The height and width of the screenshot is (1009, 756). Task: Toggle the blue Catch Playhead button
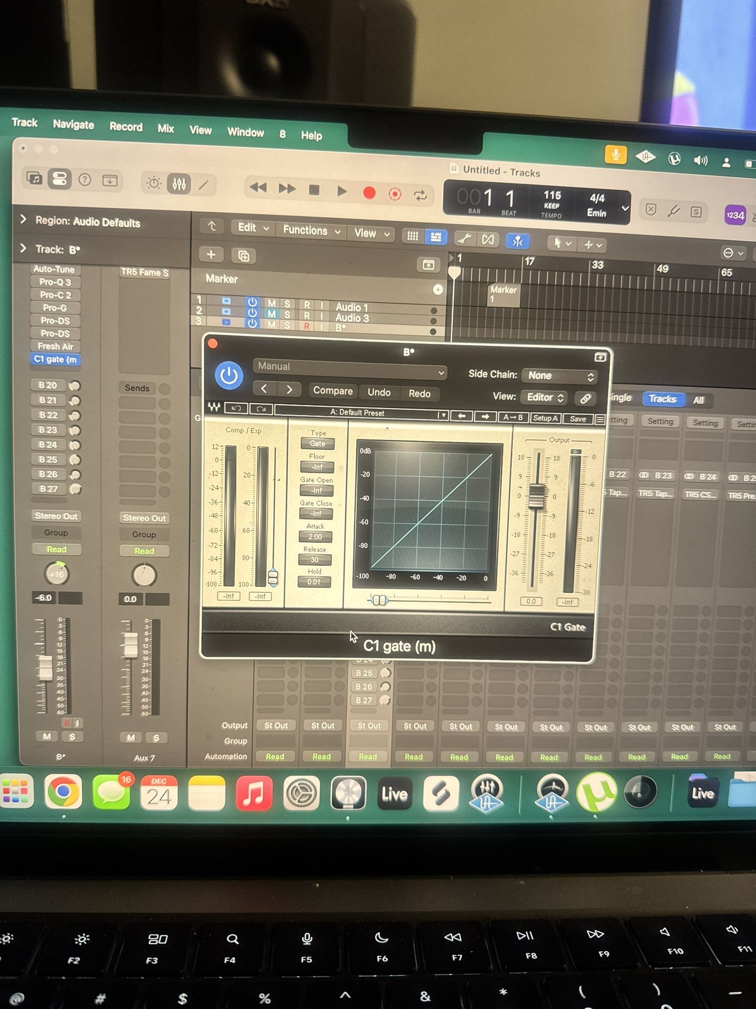[x=517, y=241]
